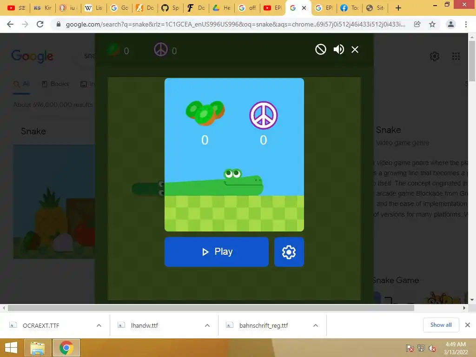
Task: Open a new browser tab
Action: coord(398,8)
